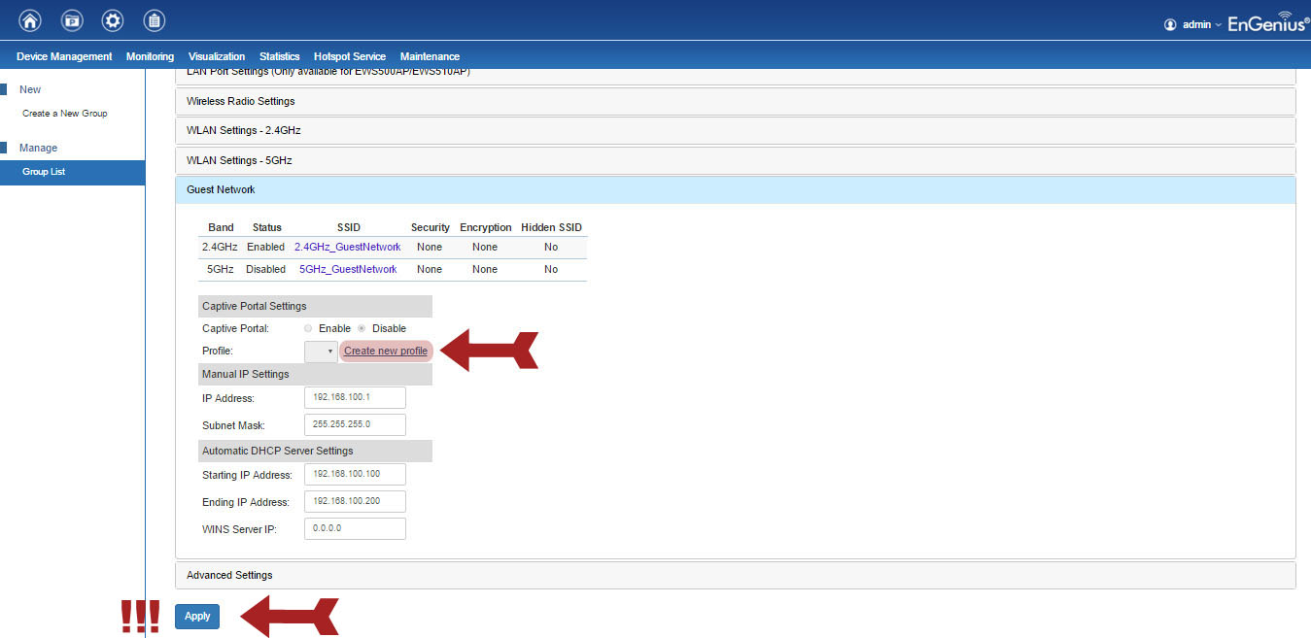1311x638 pixels.
Task: Enable the Captive Portal radio button
Action: click(x=309, y=328)
